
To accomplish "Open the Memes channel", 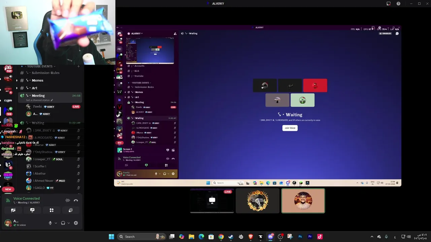I will tap(50, 80).
